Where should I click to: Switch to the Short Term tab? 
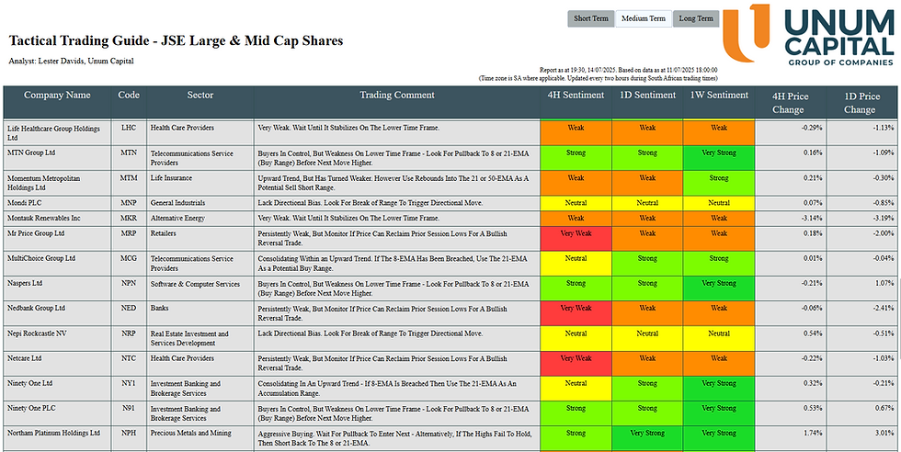[590, 18]
